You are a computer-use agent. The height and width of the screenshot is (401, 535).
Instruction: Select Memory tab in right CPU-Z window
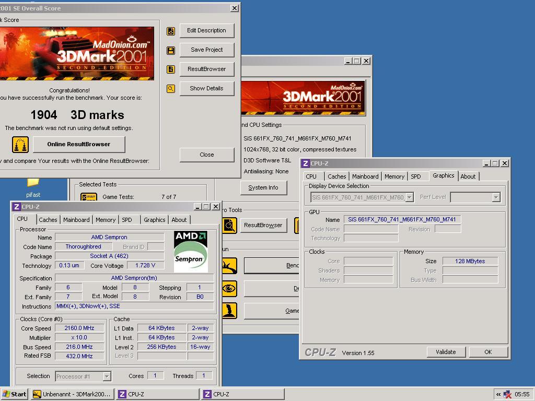click(394, 176)
